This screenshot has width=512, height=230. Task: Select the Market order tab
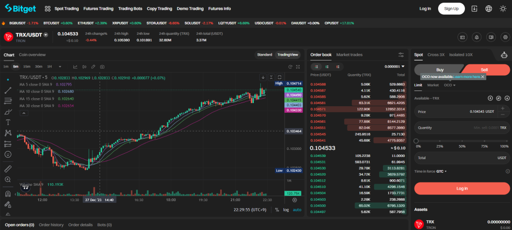(x=433, y=85)
